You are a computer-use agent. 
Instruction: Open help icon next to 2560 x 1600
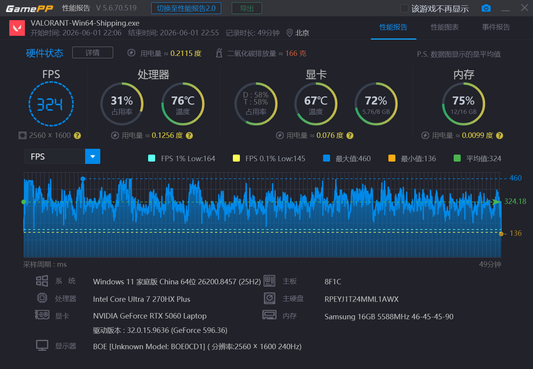click(77, 136)
